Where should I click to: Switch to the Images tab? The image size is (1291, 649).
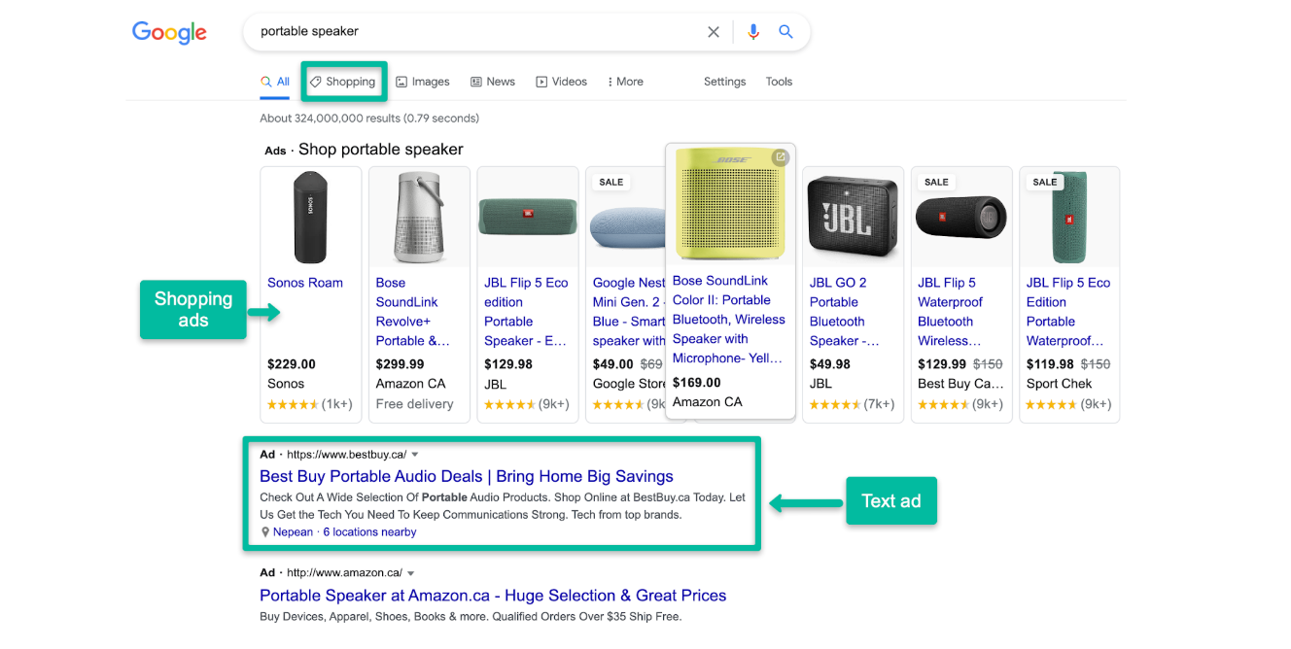423,82
